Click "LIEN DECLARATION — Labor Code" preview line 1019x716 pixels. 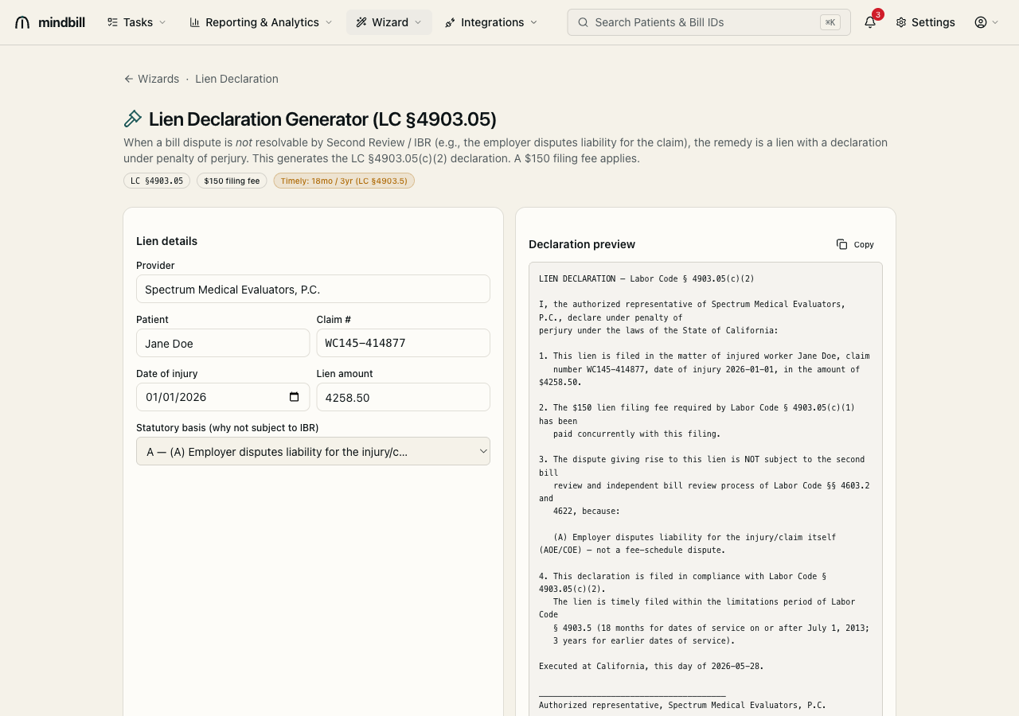[646, 278]
